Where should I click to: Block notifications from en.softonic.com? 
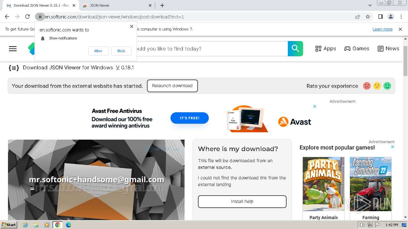(121, 51)
